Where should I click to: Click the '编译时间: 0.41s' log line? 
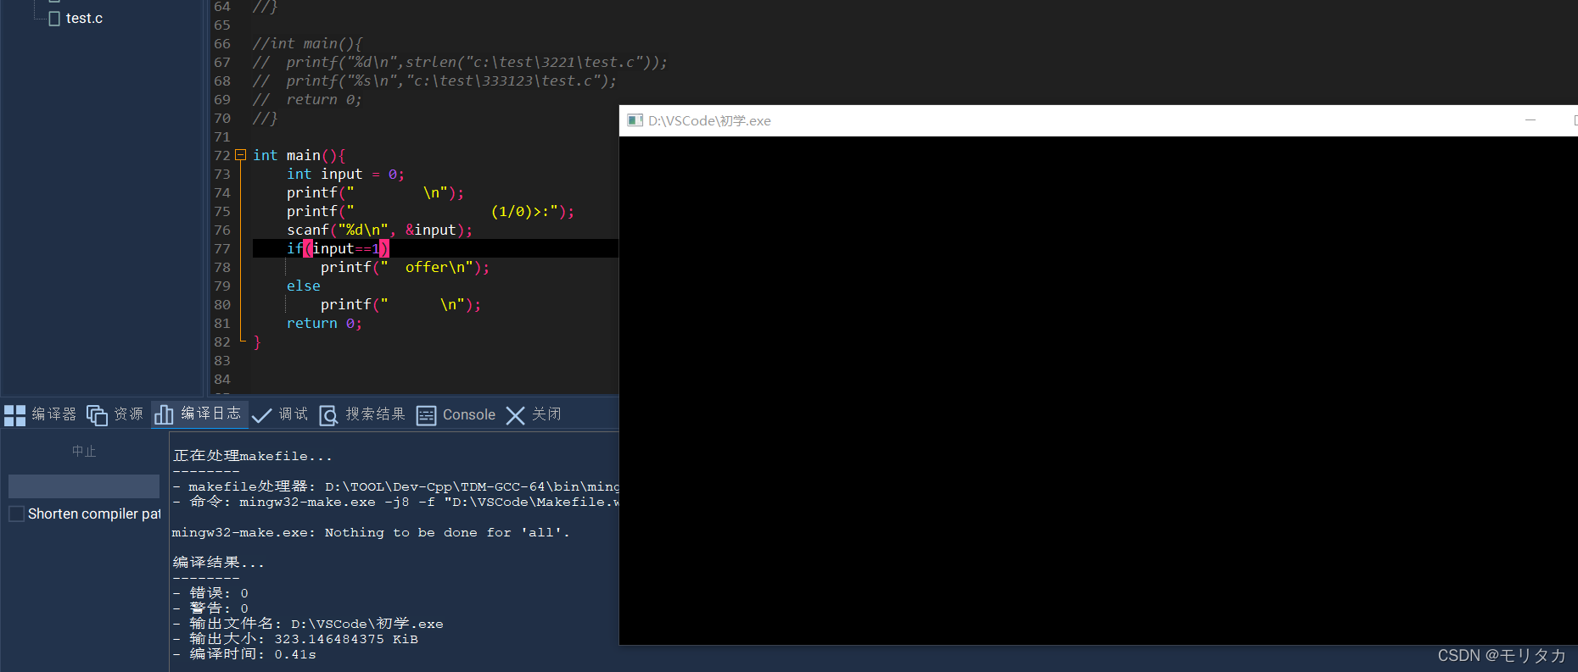244,654
